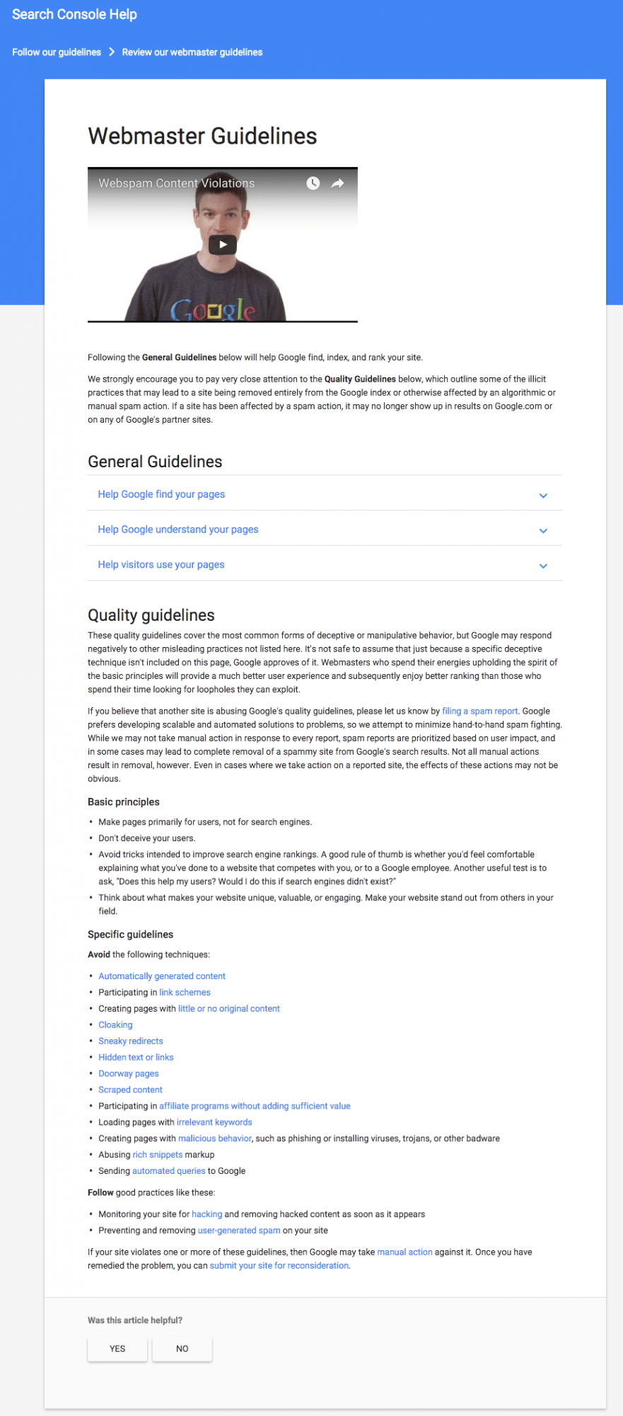
Task: Expand the Help Google find your pages chevron
Action: [x=543, y=496]
